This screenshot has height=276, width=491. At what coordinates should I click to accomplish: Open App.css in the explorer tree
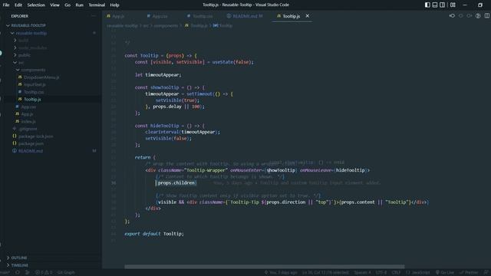click(28, 107)
